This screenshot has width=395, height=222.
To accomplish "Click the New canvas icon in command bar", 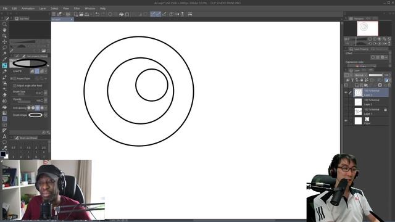I will pos(75,14).
